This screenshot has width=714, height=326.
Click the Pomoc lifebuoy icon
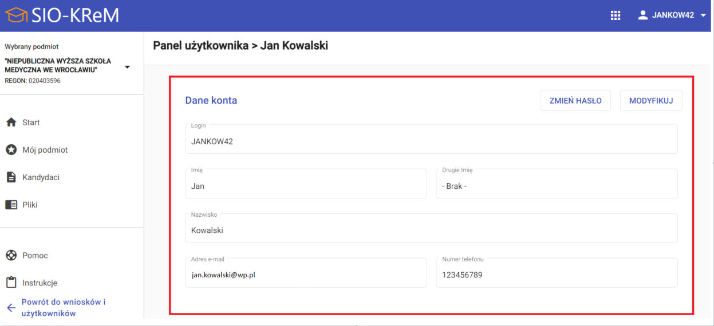click(x=11, y=255)
